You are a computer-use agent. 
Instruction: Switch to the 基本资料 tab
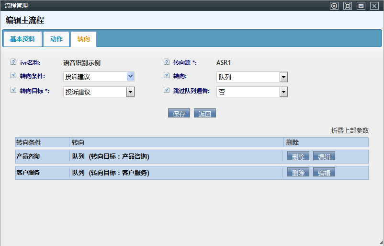(23, 39)
